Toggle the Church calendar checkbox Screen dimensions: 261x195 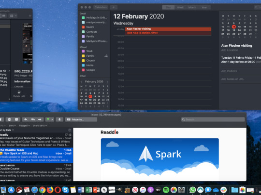(83, 61)
